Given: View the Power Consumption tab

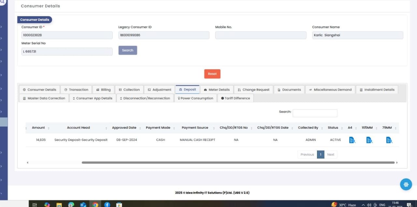Looking at the screenshot, I should click(x=195, y=98).
